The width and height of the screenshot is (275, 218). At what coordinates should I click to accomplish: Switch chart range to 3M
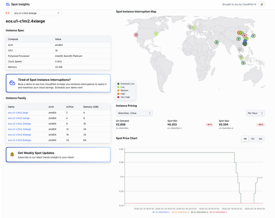click(x=260, y=139)
